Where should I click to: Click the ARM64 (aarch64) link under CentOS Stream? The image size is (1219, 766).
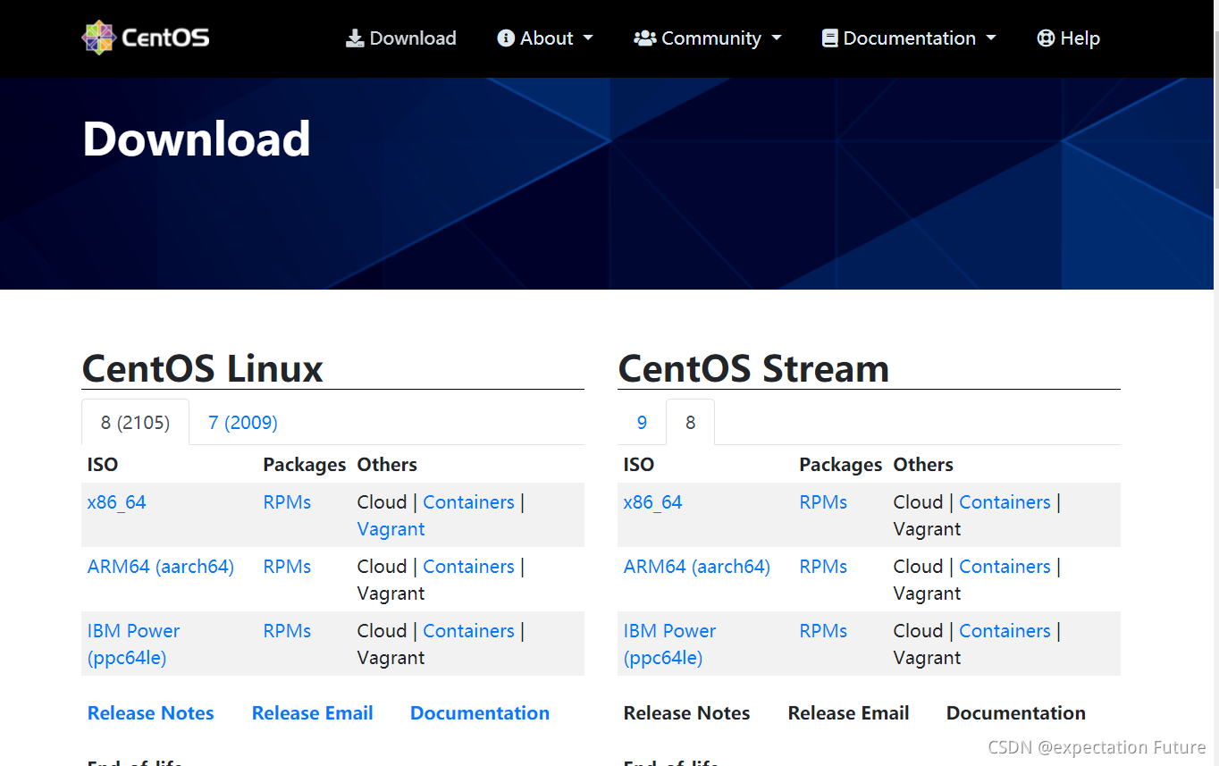[696, 566]
